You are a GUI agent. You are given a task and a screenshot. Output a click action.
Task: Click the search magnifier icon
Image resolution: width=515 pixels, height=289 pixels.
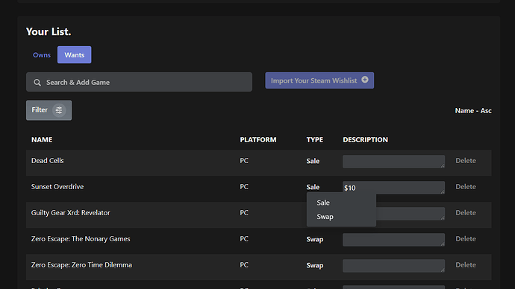(x=37, y=82)
